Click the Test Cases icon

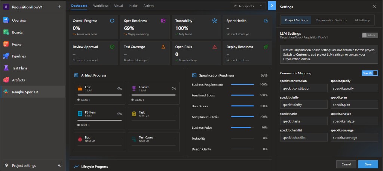tap(134, 139)
